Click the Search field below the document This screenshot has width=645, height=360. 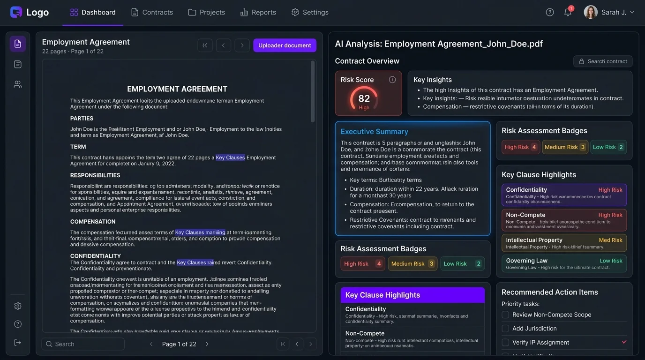83,344
